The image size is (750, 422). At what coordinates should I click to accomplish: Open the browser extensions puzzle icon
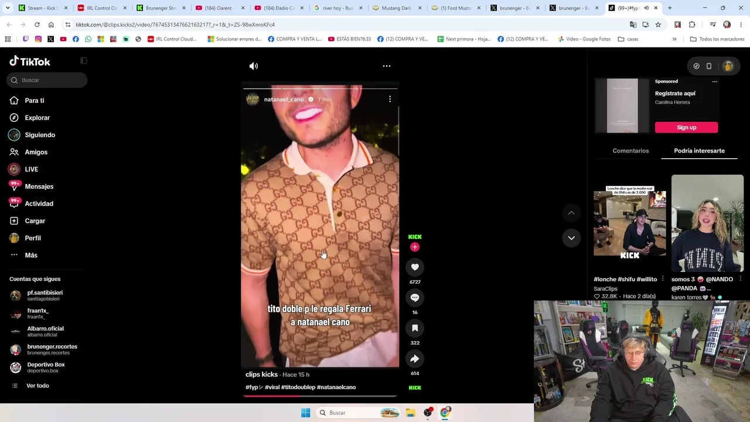click(692, 25)
